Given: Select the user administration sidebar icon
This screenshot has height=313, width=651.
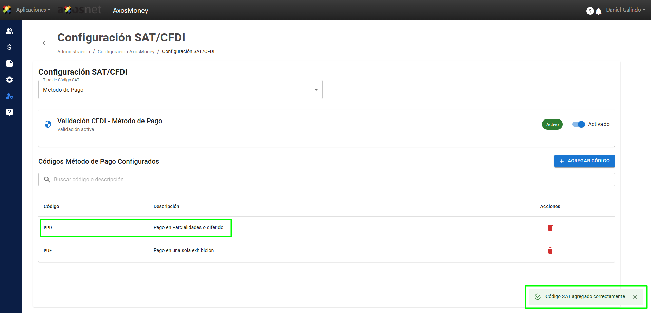Looking at the screenshot, I should coord(9,96).
